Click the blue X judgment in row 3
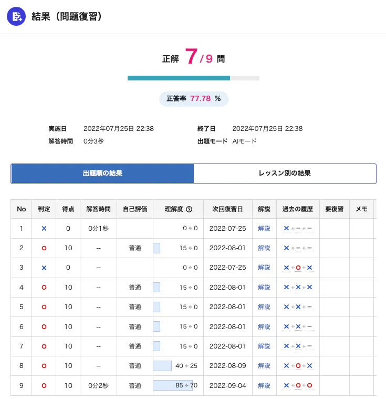Screen dimensions: 386x399 pos(44,268)
